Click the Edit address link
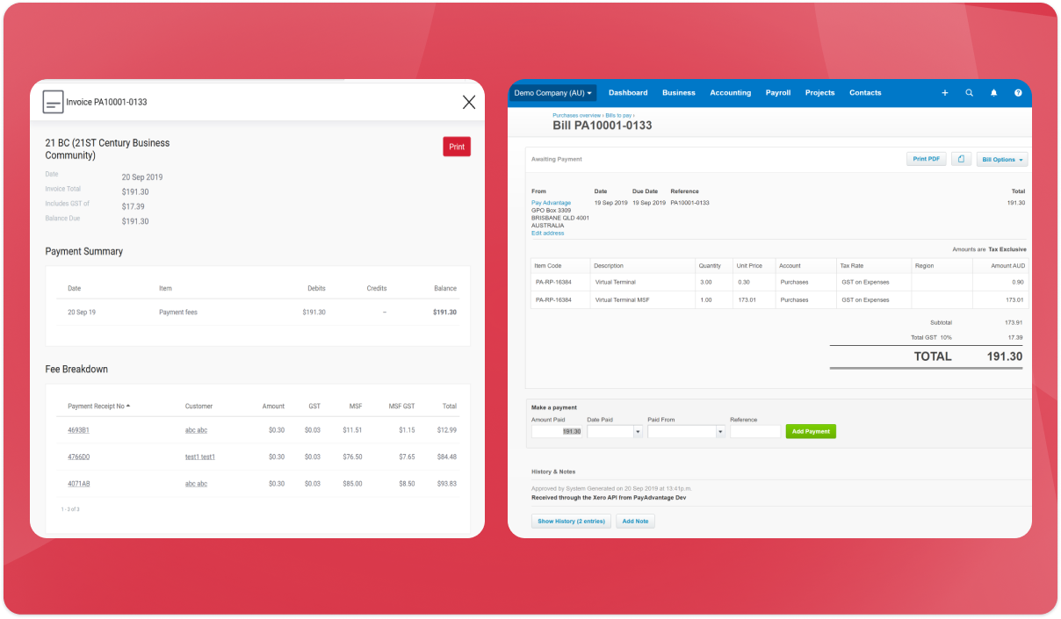This screenshot has height=619, width=1061. [x=547, y=234]
